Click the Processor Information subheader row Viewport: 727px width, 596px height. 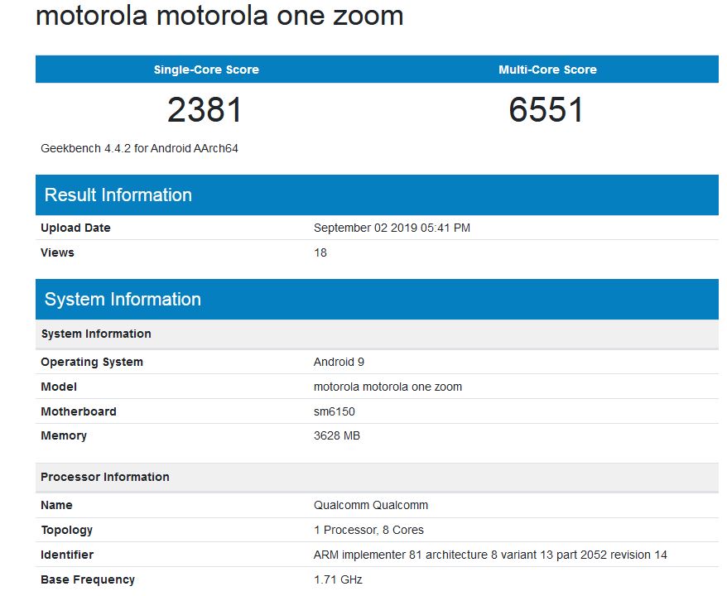377,477
